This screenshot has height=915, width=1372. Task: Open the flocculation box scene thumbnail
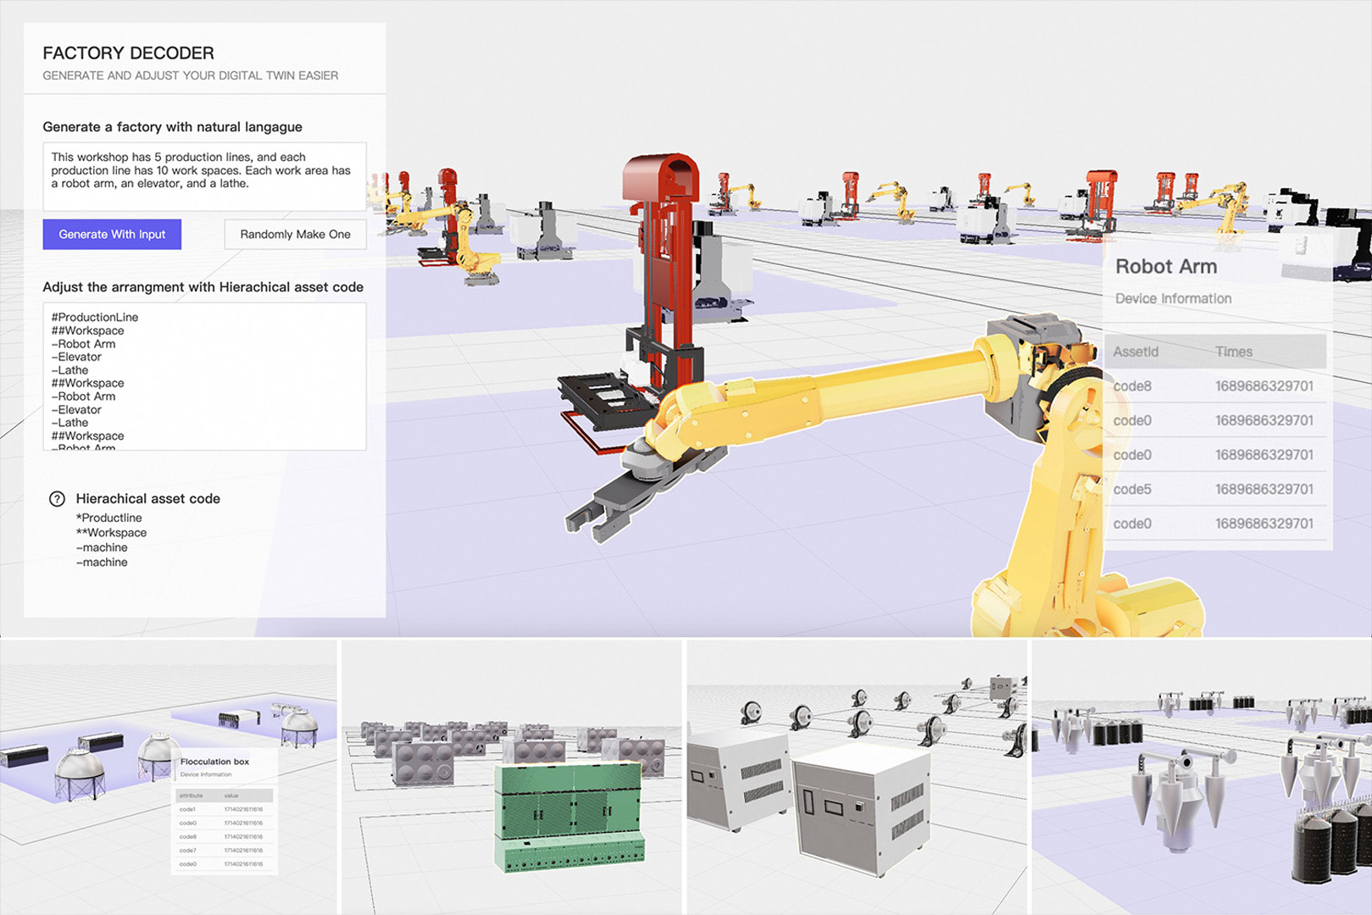click(169, 777)
